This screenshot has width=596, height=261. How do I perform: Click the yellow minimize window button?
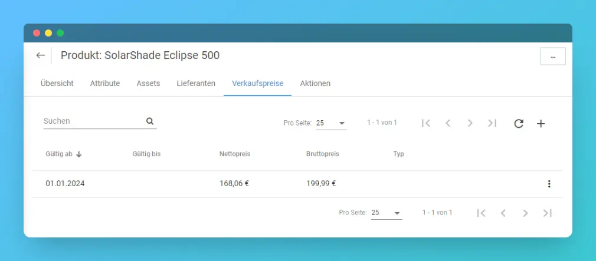click(48, 33)
